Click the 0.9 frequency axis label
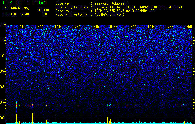 click(x=2, y=71)
